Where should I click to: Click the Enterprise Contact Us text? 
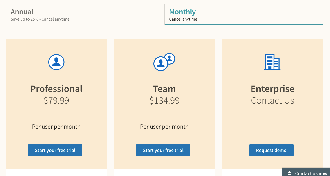click(x=272, y=100)
